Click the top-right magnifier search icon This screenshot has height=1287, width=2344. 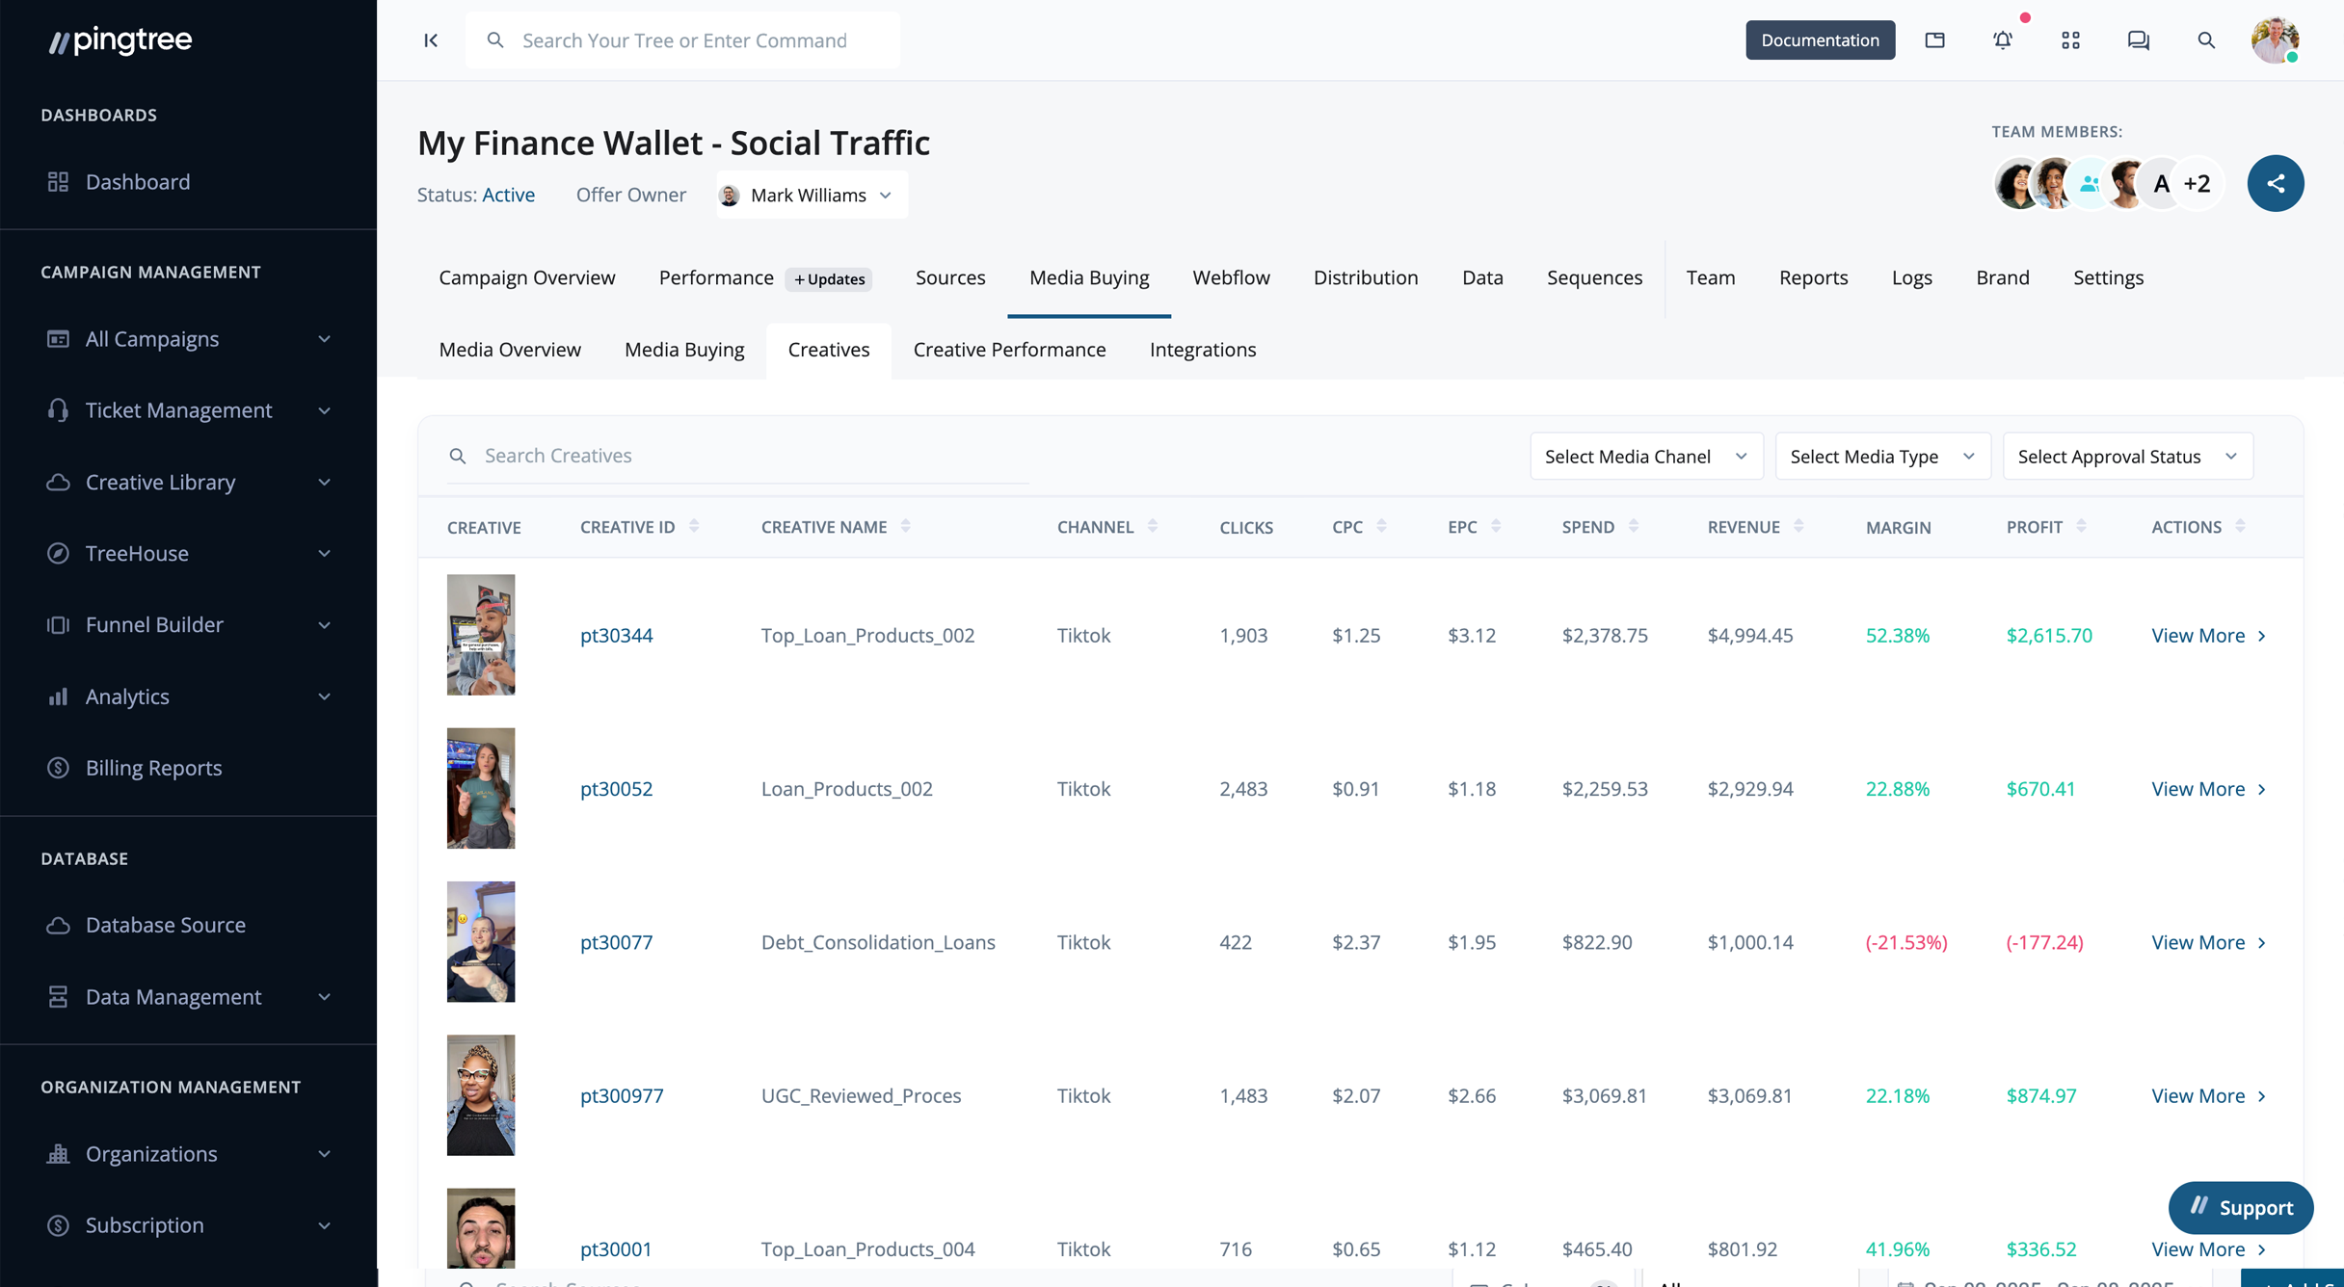click(2205, 40)
